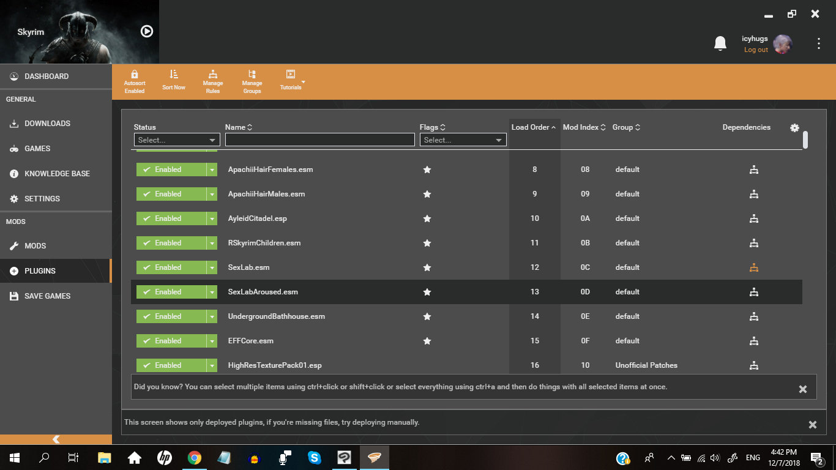Click the Name filter text field
Image resolution: width=836 pixels, height=470 pixels.
320,140
